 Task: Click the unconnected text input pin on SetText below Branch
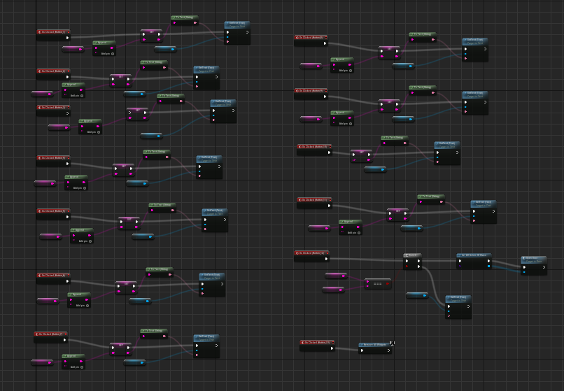coord(449,316)
